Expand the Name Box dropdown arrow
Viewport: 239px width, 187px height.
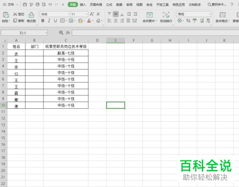coord(46,33)
